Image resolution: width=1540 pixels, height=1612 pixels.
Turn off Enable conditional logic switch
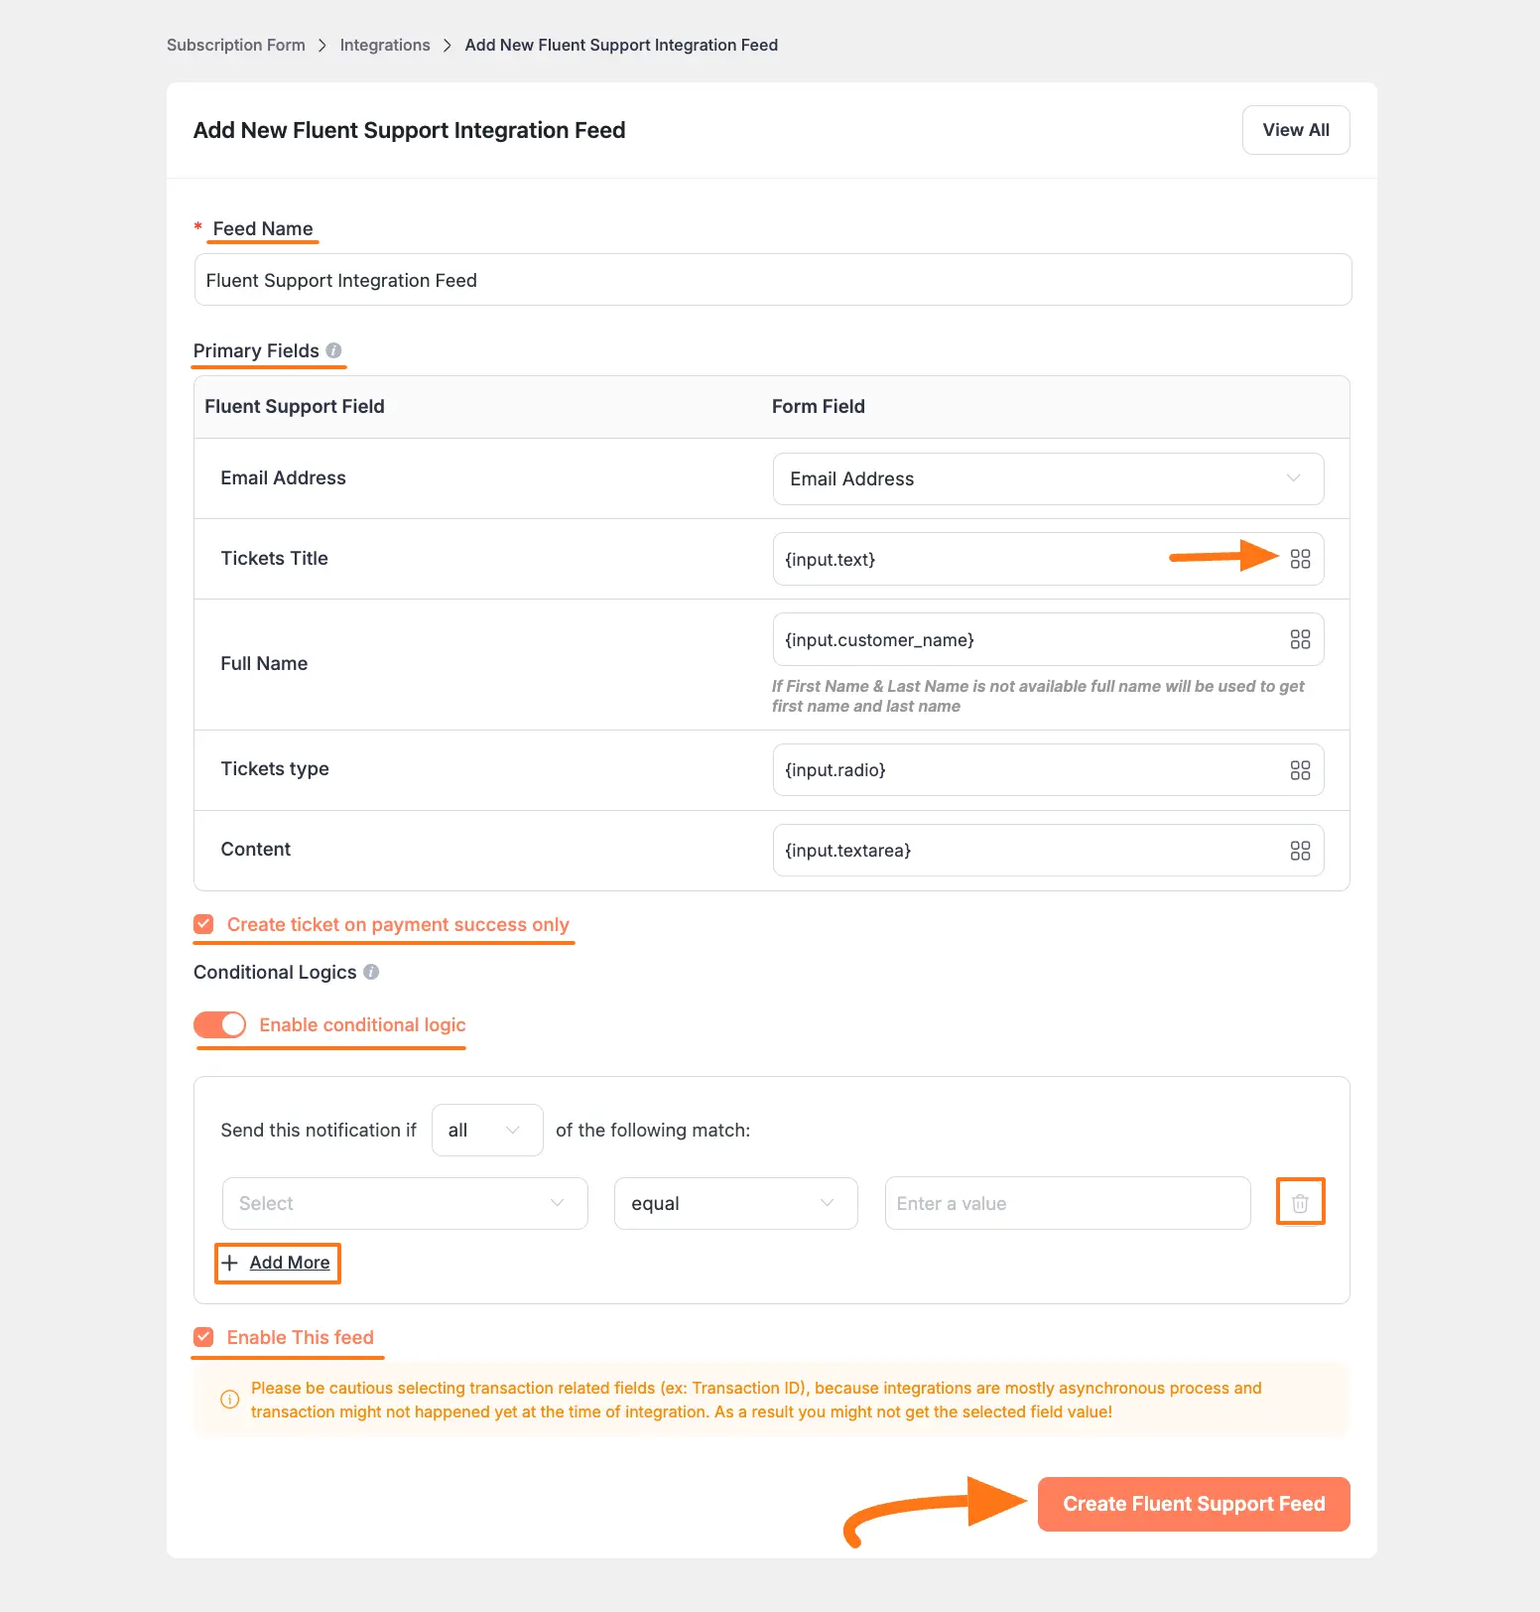click(x=219, y=1024)
